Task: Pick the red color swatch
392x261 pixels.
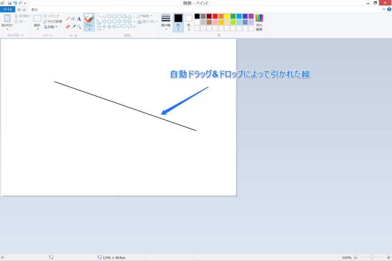Action: [215, 16]
